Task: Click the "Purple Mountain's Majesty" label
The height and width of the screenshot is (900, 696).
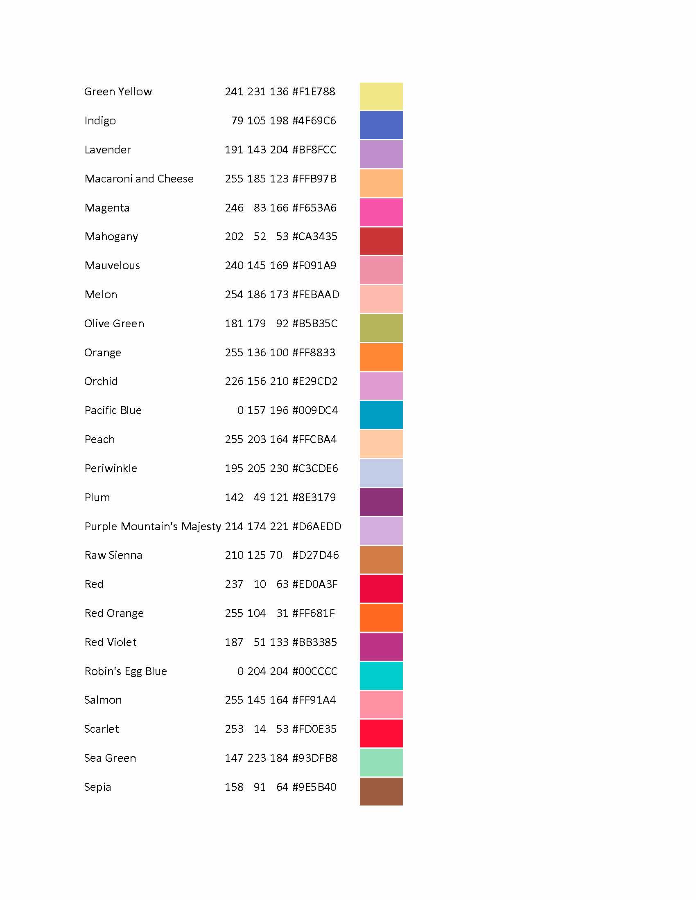Action: pyautogui.click(x=153, y=526)
